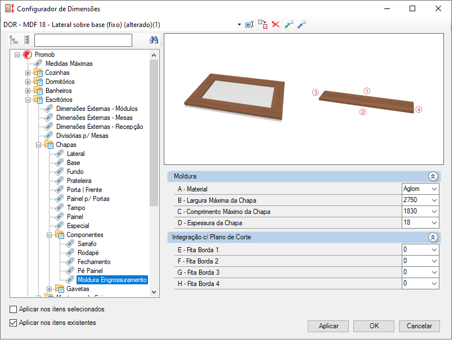Viewport: 458px width, 344px height.
Task: Uncheck Aplicar nos itens existentes checkbox
Action: coord(13,323)
